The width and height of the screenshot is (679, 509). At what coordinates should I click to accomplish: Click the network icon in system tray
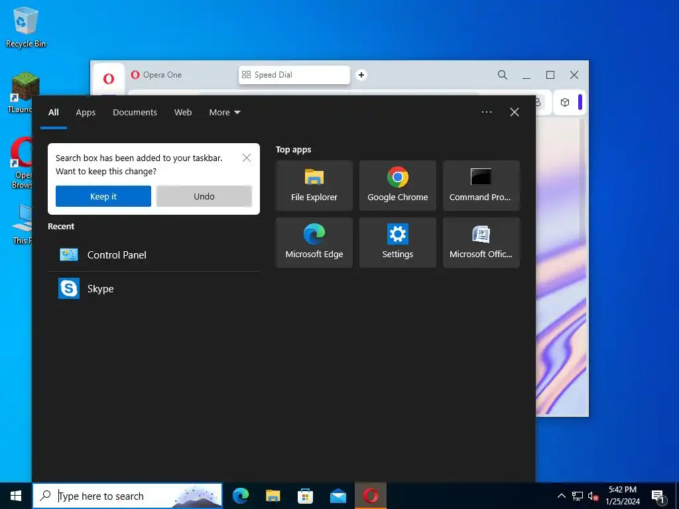tap(578, 496)
